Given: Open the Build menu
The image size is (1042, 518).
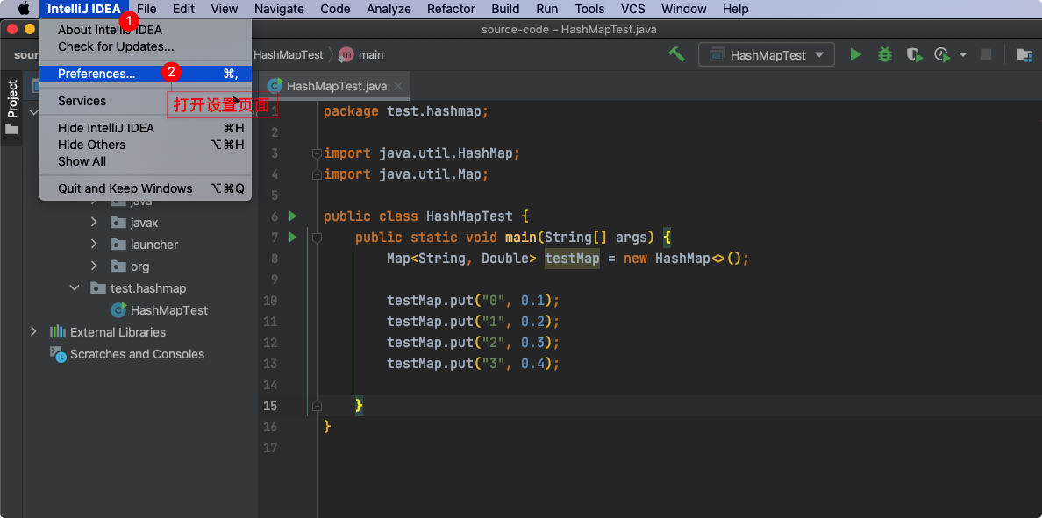Looking at the screenshot, I should [506, 9].
